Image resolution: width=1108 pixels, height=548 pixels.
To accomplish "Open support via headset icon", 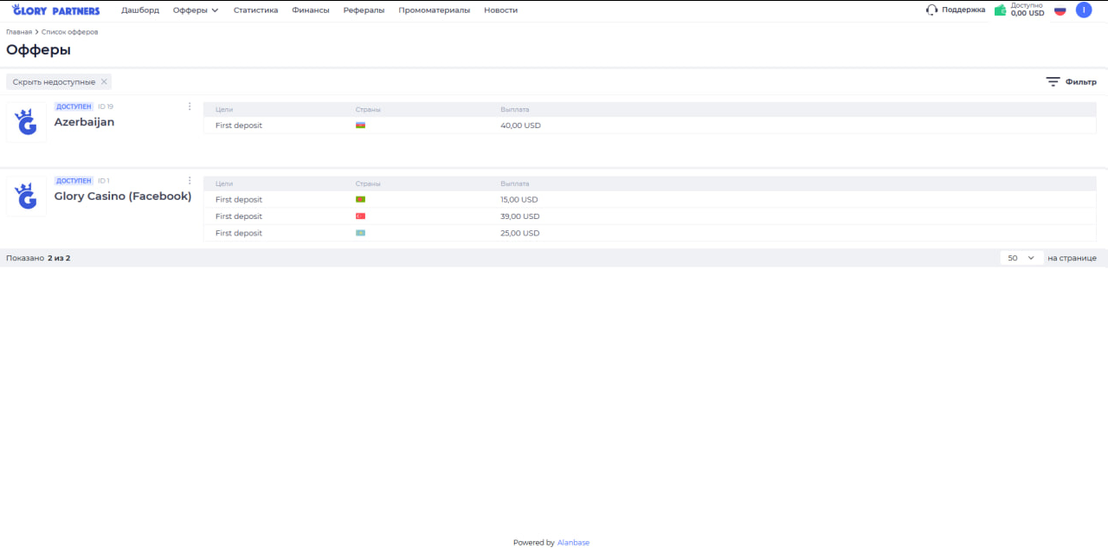I will click(x=931, y=10).
